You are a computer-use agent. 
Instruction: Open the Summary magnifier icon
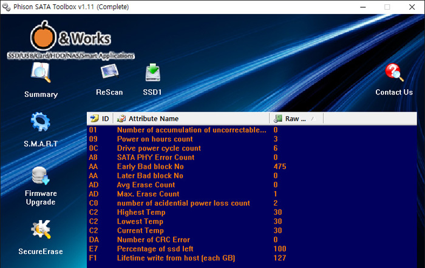pos(41,72)
